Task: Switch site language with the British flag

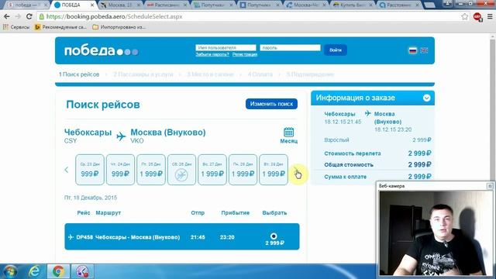Action: click(x=424, y=50)
